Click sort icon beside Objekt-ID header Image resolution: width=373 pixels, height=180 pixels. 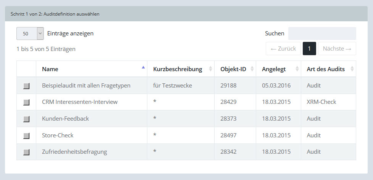click(x=252, y=69)
